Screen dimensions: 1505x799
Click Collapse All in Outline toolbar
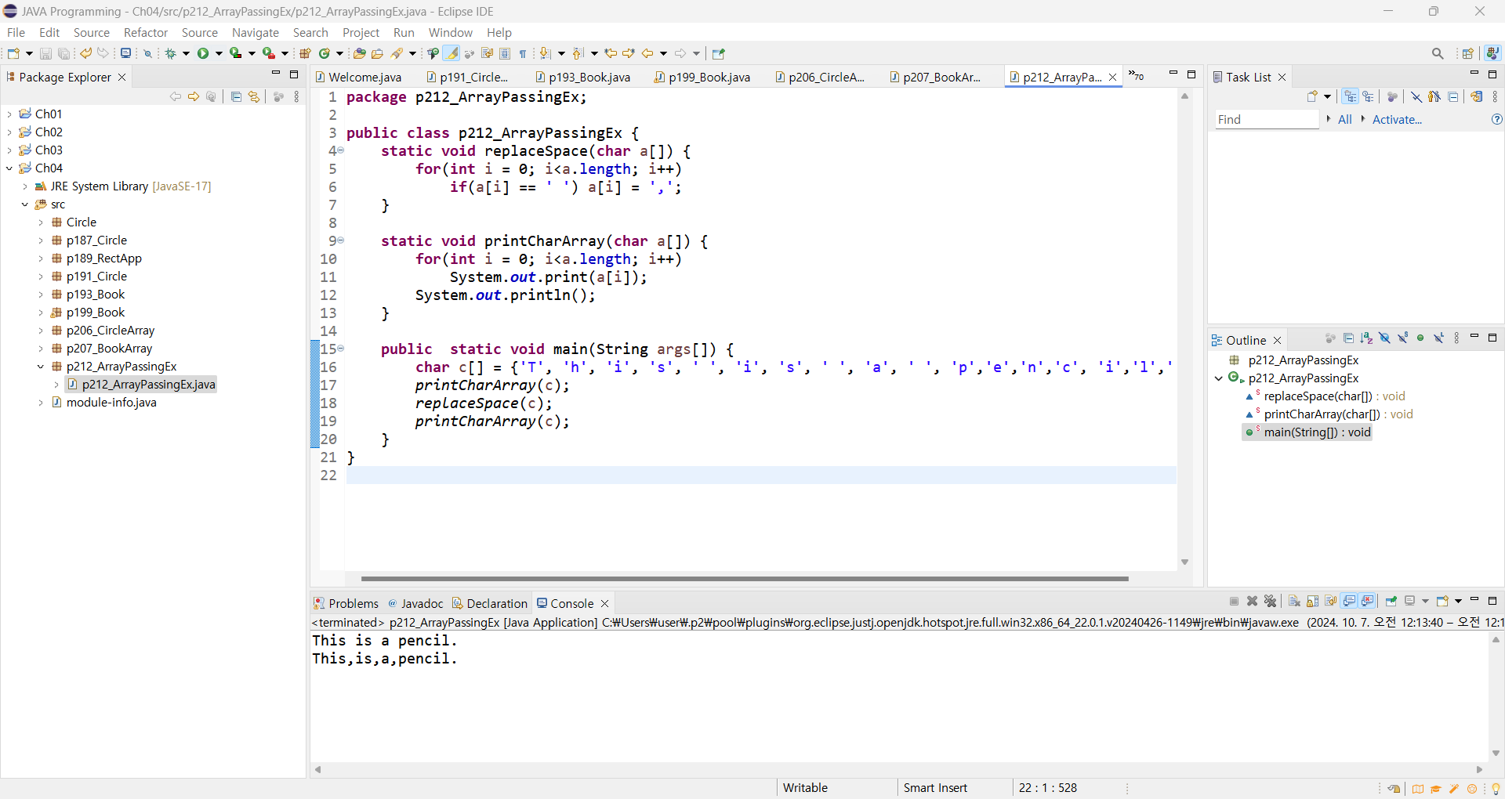[1348, 338]
